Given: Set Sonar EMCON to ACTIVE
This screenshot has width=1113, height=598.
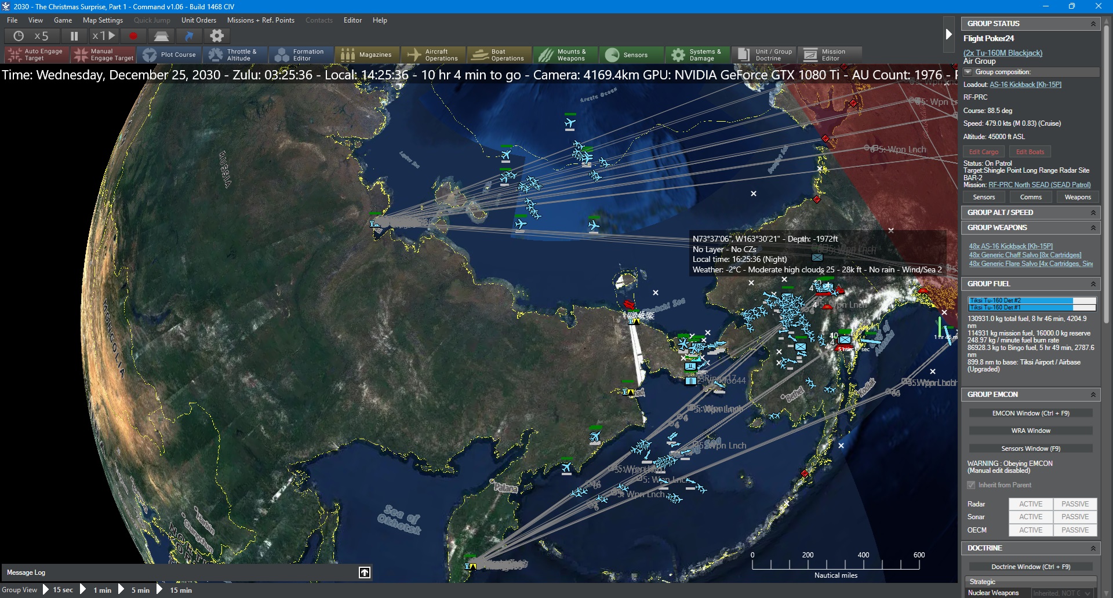Looking at the screenshot, I should pyautogui.click(x=1031, y=517).
